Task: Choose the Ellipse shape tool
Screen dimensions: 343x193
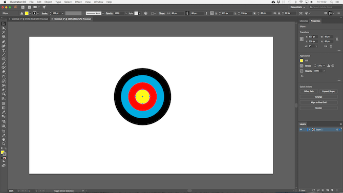Action: coord(4,59)
